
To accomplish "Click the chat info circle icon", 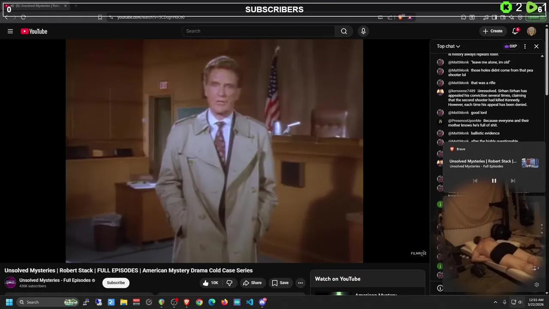I will pos(440,288).
